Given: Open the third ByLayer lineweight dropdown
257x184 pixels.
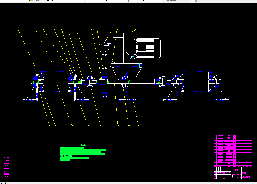Looking at the screenshot, I should click(x=146, y=1).
